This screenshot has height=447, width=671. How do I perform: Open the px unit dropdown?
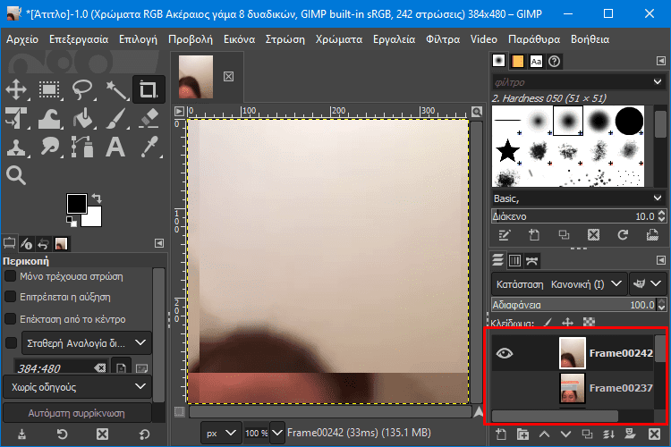tap(220, 433)
